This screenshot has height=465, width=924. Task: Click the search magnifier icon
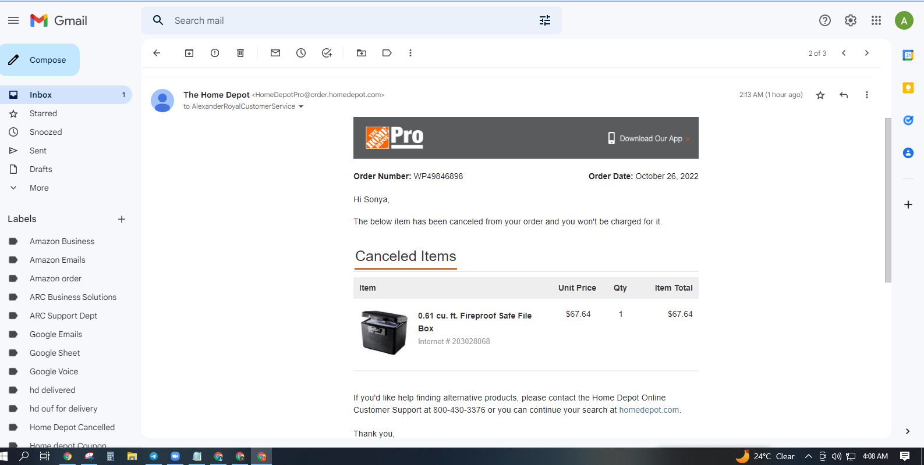pos(158,20)
